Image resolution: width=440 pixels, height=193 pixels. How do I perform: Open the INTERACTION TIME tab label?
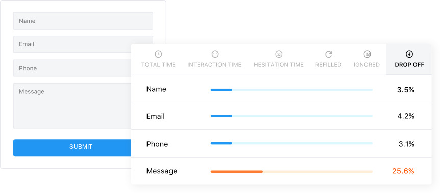[214, 65]
